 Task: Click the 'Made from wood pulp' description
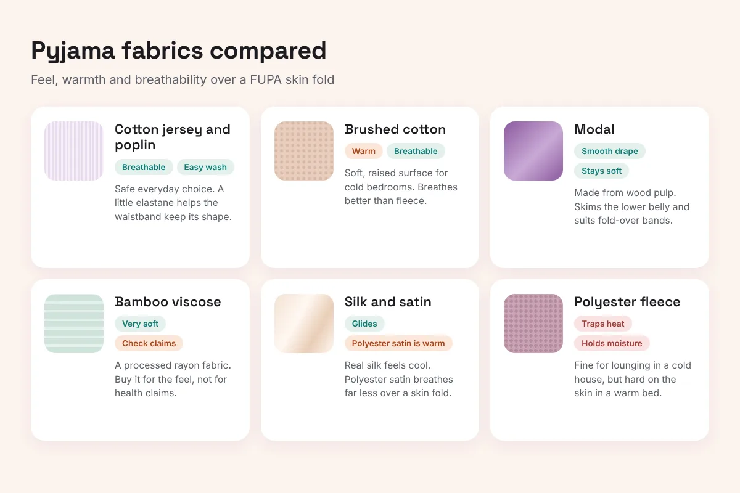click(x=631, y=206)
